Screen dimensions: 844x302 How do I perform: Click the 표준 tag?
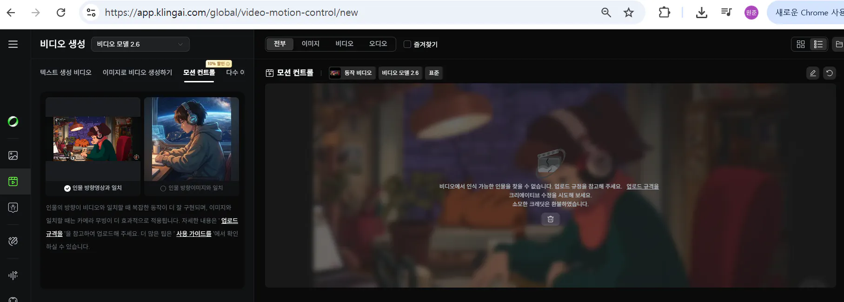pos(434,73)
